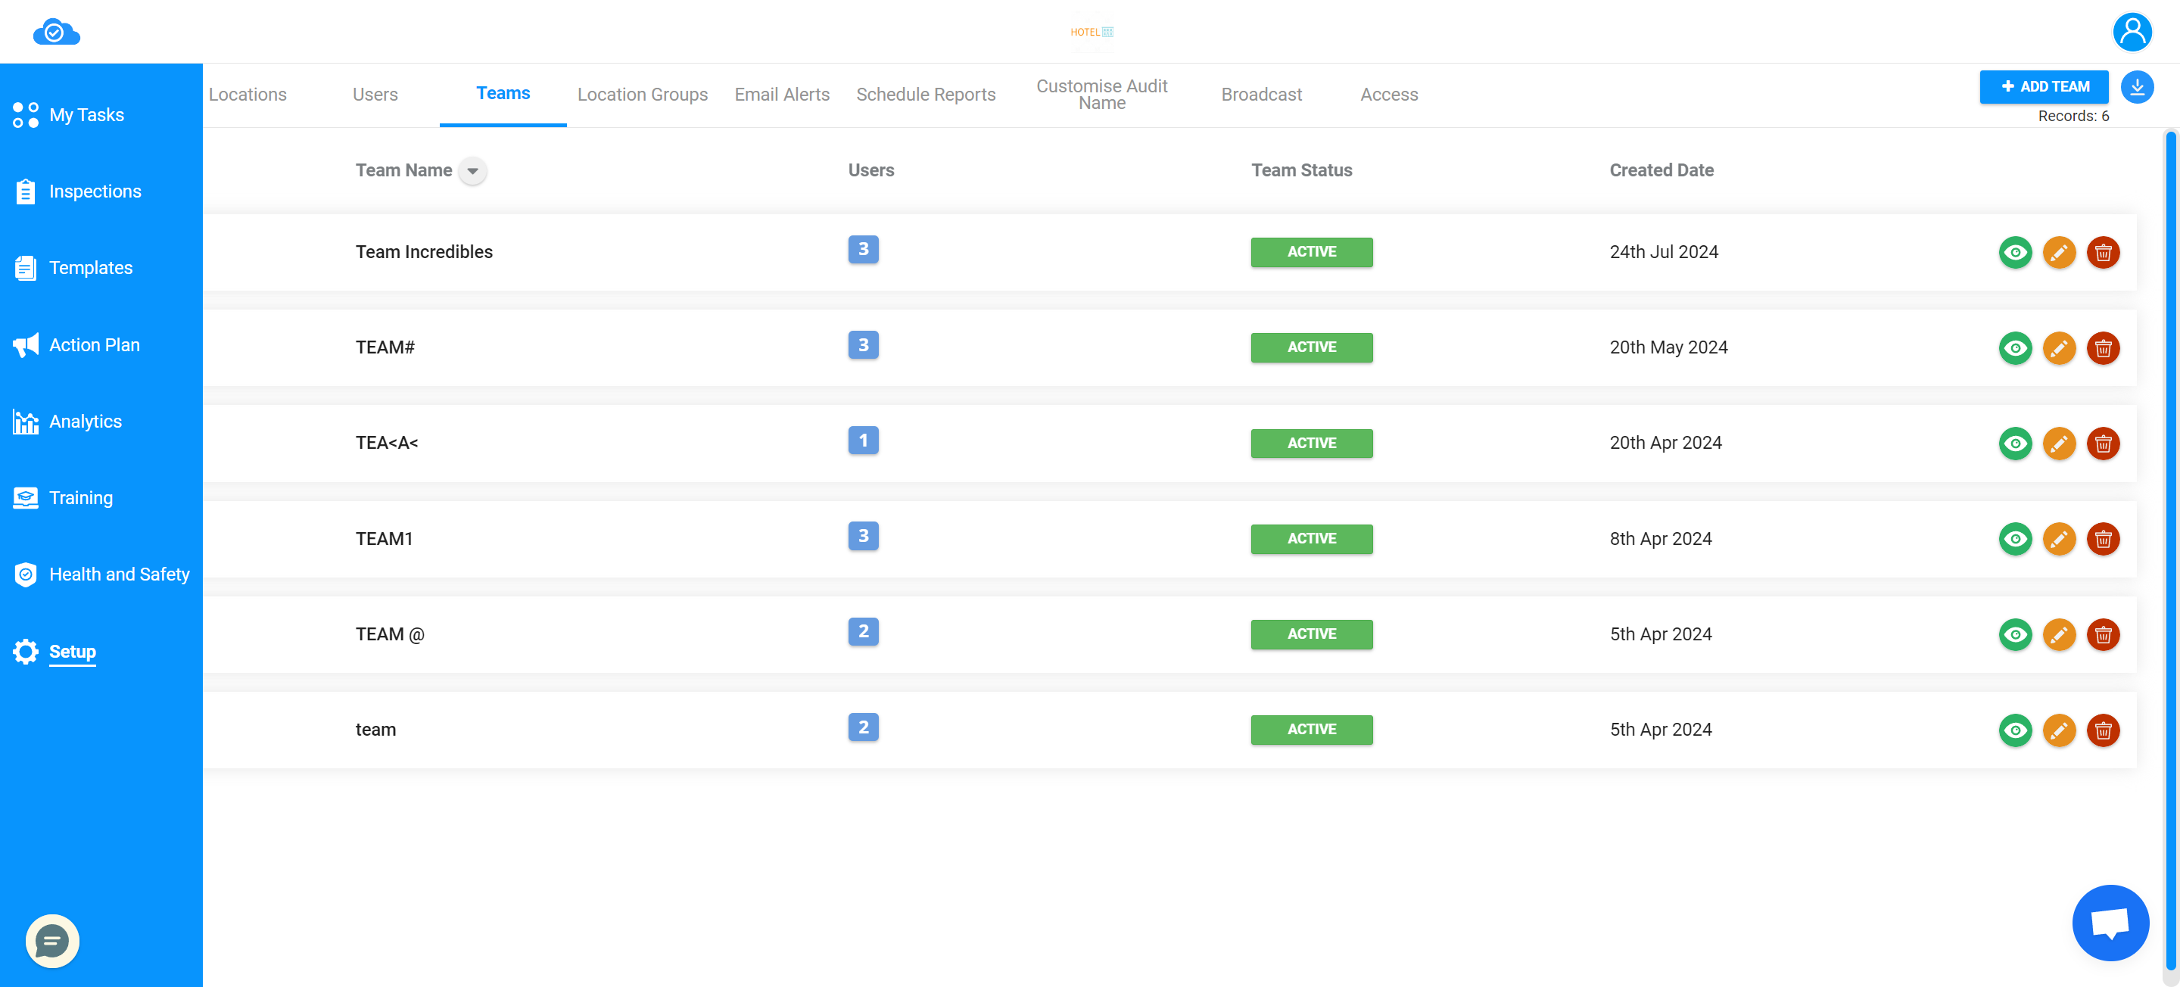Delete the Team Incredibles team

click(2103, 252)
